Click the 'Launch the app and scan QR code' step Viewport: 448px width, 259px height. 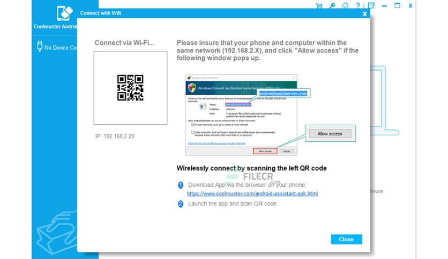coord(233,204)
